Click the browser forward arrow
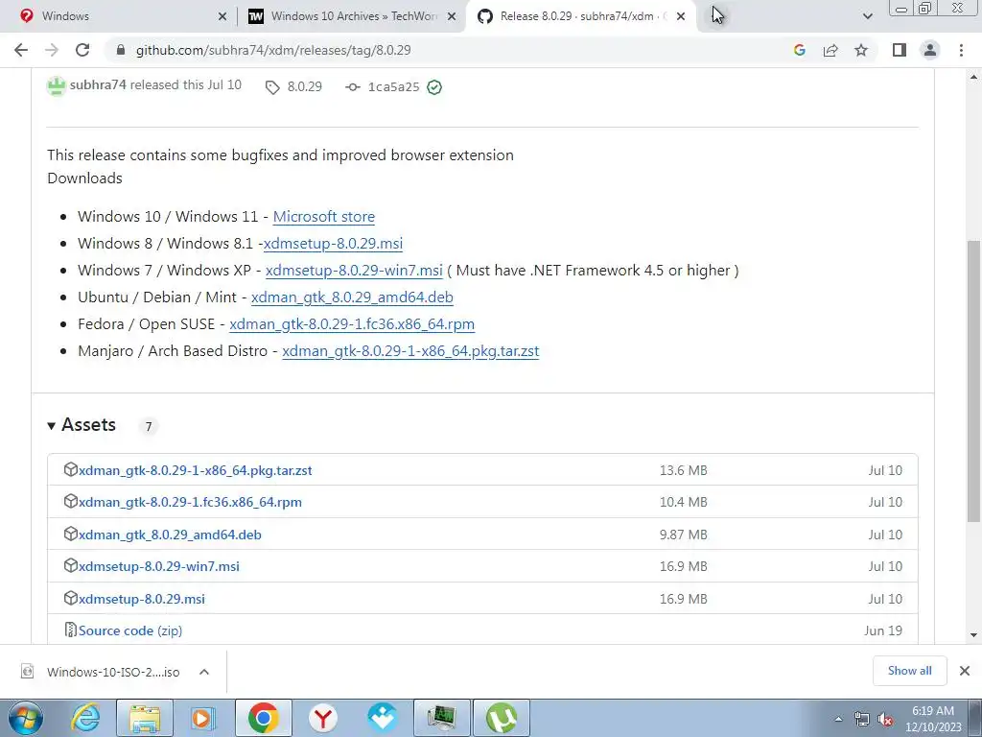This screenshot has width=982, height=737. coord(52,50)
